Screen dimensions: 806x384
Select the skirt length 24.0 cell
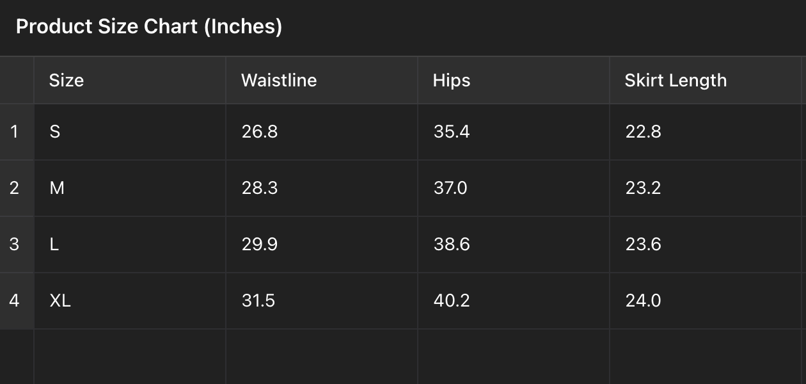click(x=705, y=301)
